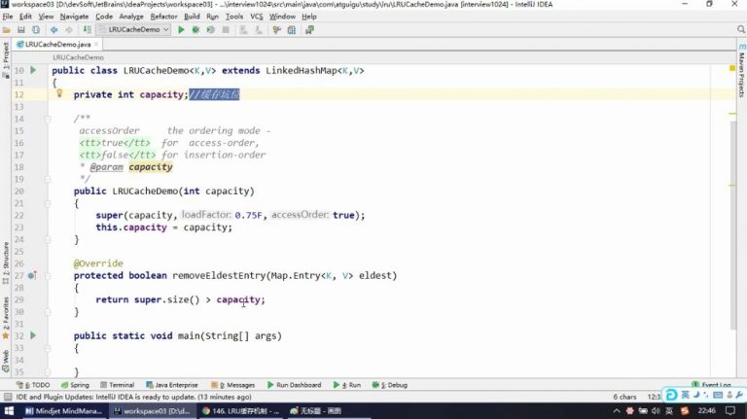This screenshot has height=419, width=747.
Task: Click override gutter icon on line 27
Action: click(x=32, y=276)
